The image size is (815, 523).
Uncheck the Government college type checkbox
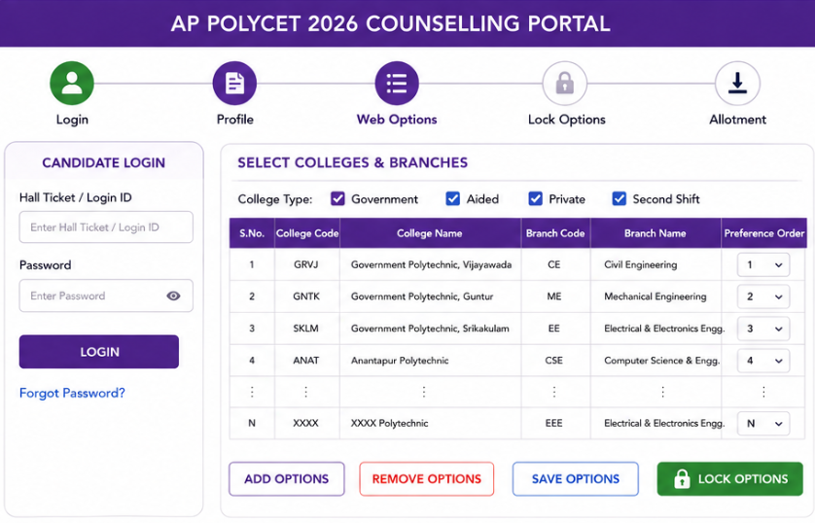click(x=337, y=198)
